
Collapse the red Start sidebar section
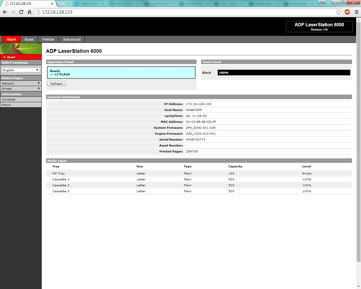tap(21, 57)
